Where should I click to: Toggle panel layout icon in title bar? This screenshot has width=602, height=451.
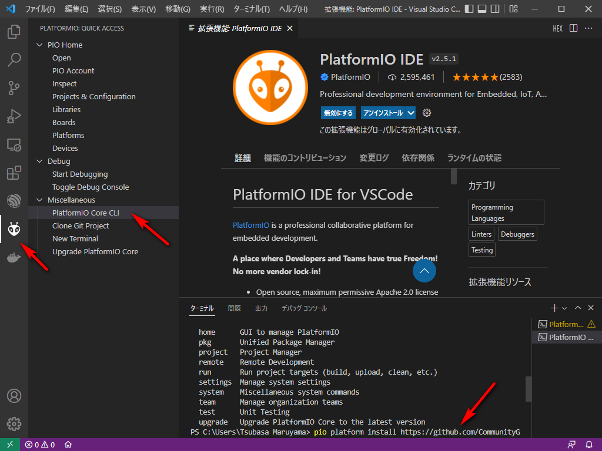click(482, 9)
